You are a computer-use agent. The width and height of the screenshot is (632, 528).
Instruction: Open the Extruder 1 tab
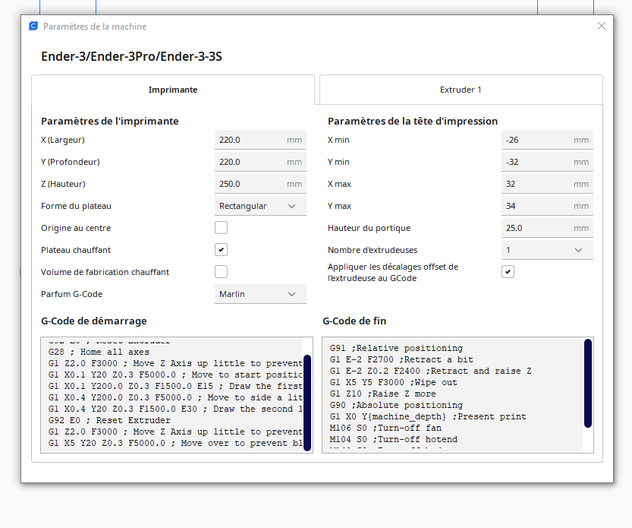point(461,90)
